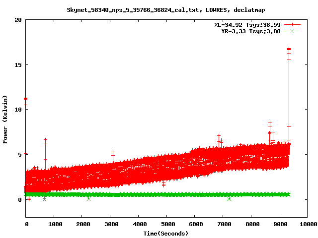Click x-axis tick label 5000
The height and width of the screenshot is (238, 318).
[168, 224]
